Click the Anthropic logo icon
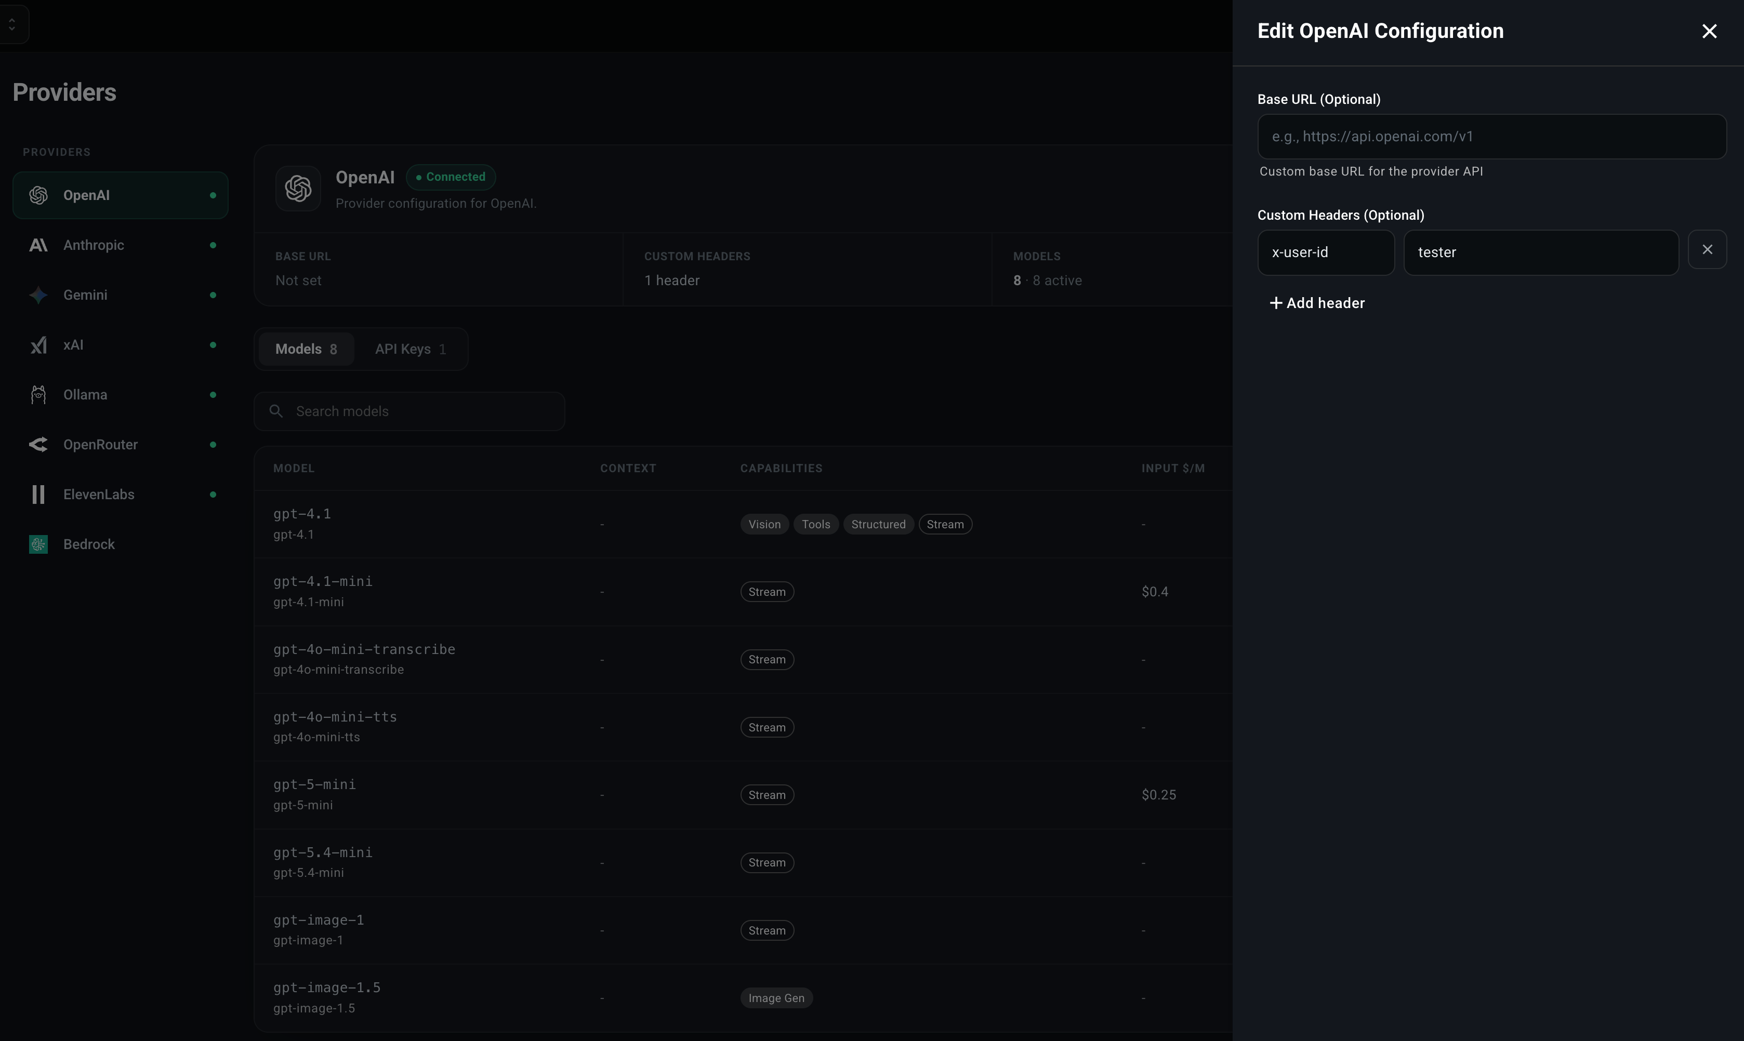This screenshot has height=1041, width=1744. (38, 245)
